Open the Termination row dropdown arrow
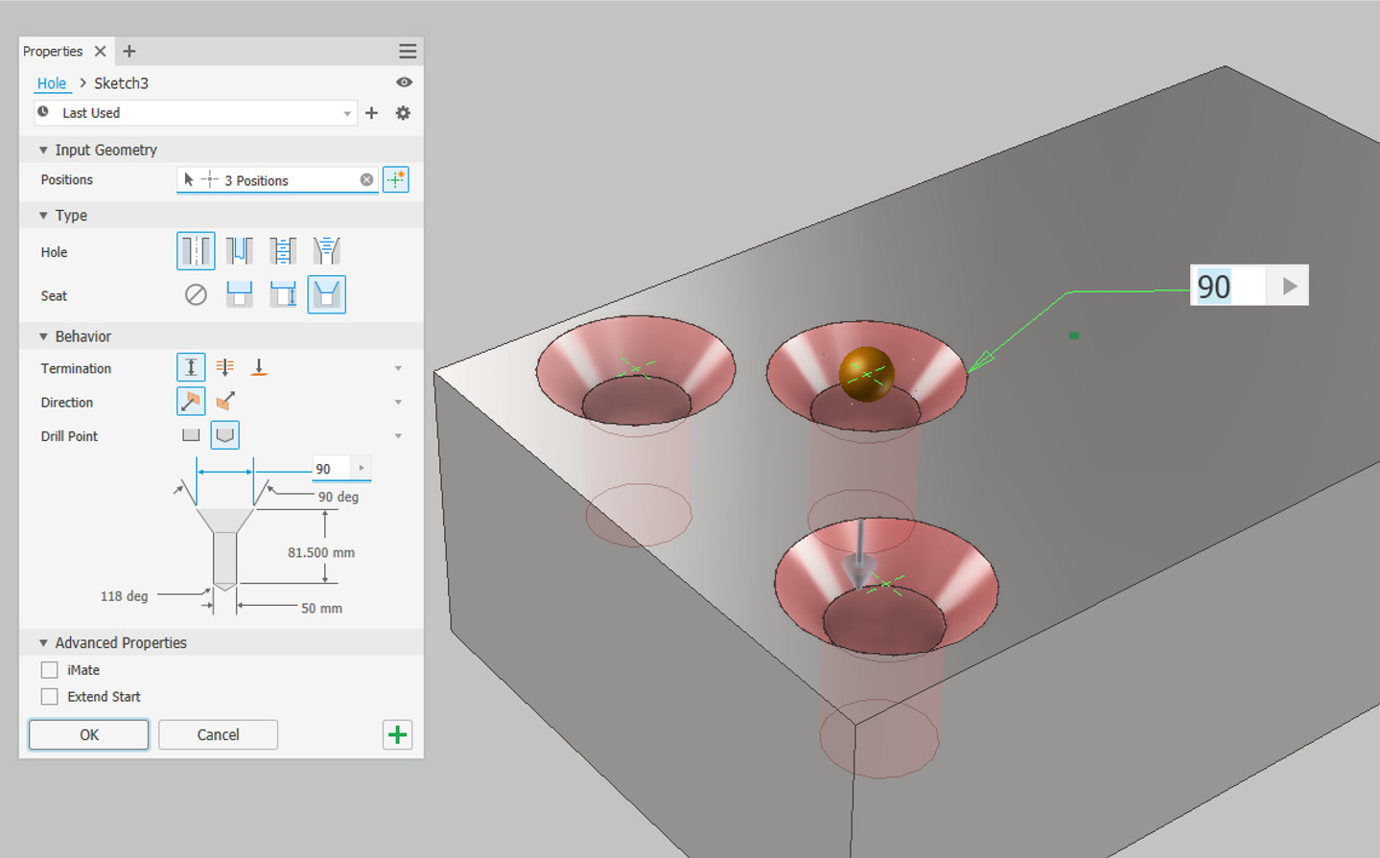The width and height of the screenshot is (1380, 858). coord(398,368)
